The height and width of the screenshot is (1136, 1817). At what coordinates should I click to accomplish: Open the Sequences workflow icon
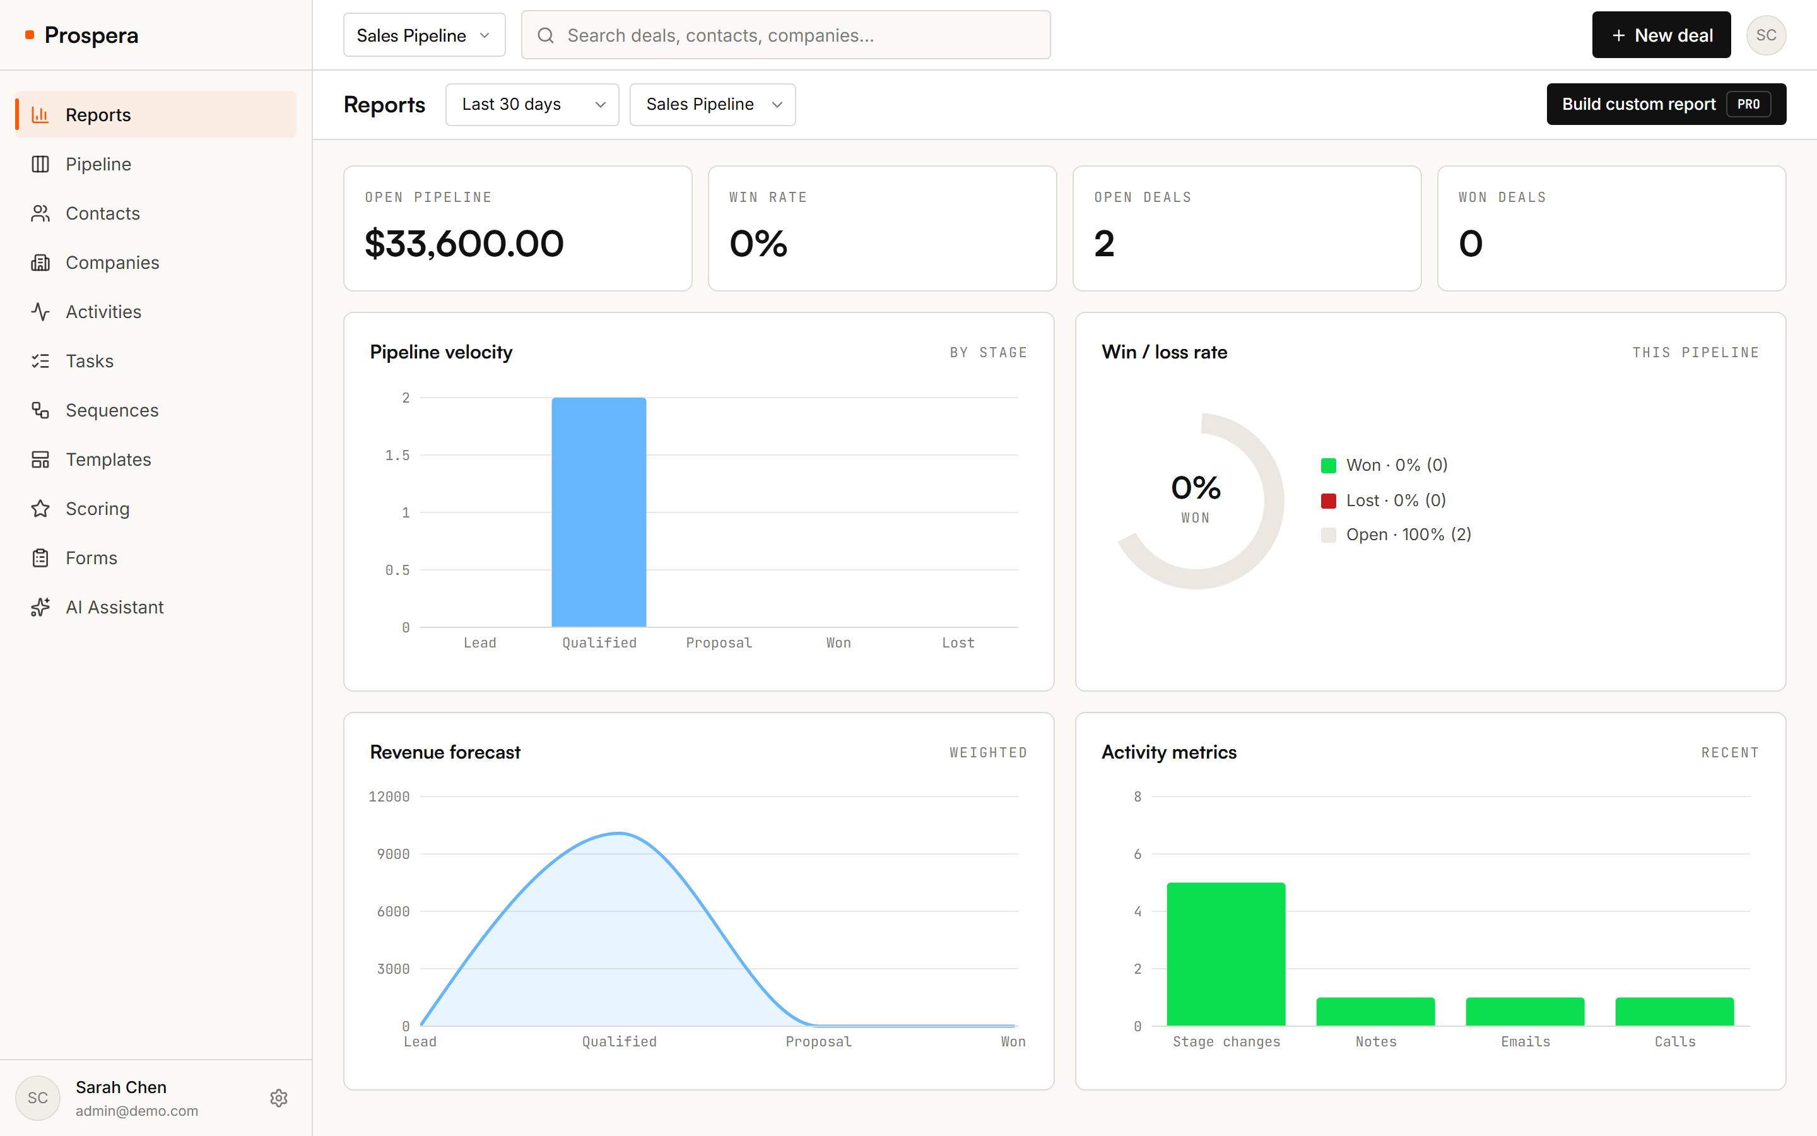tap(40, 410)
